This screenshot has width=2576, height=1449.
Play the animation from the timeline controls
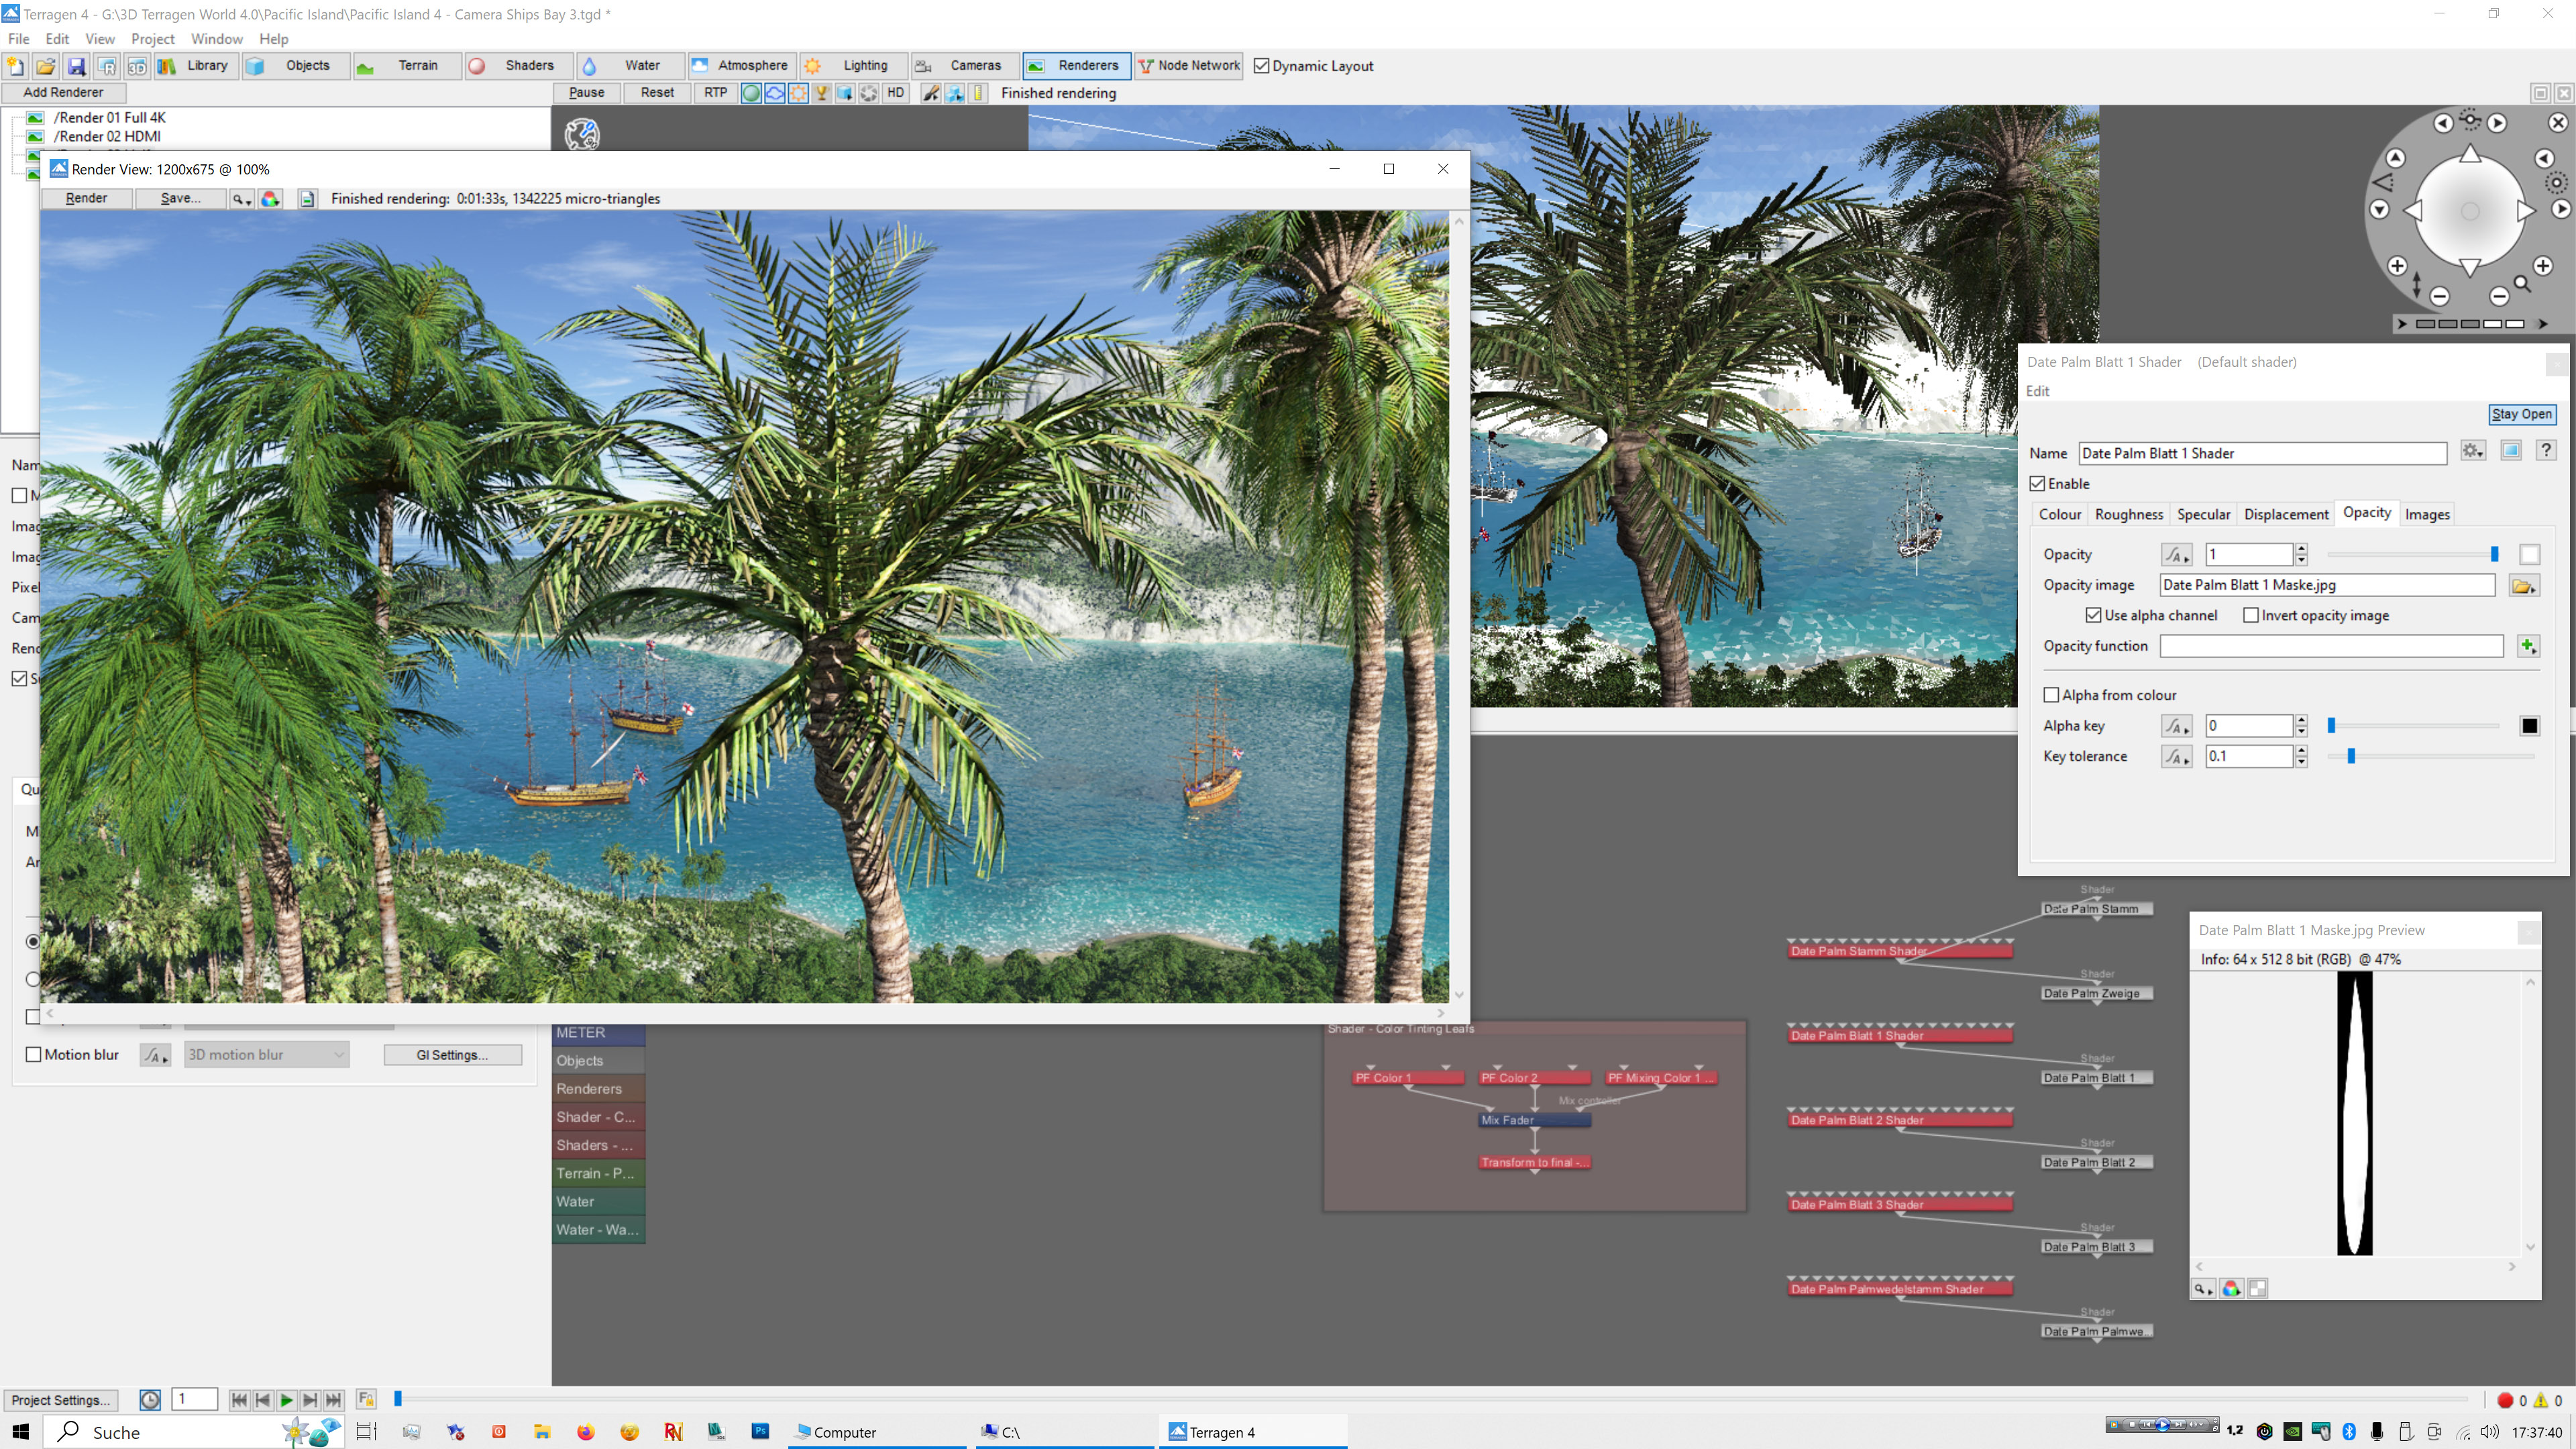pos(286,1400)
